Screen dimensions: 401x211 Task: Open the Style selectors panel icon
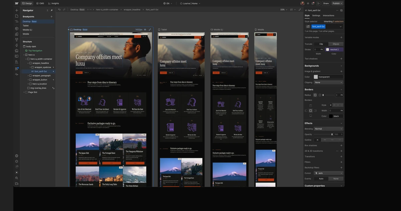pos(17,40)
